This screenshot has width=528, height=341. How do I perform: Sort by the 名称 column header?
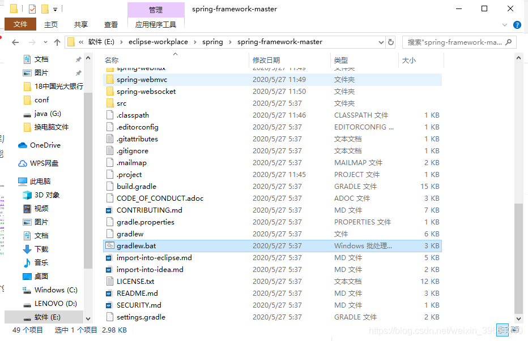click(x=176, y=60)
